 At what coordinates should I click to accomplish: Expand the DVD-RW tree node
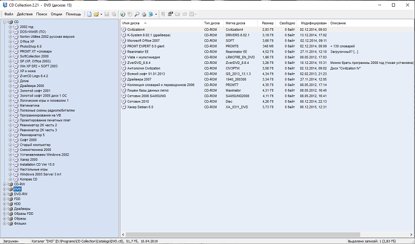pos(5,194)
